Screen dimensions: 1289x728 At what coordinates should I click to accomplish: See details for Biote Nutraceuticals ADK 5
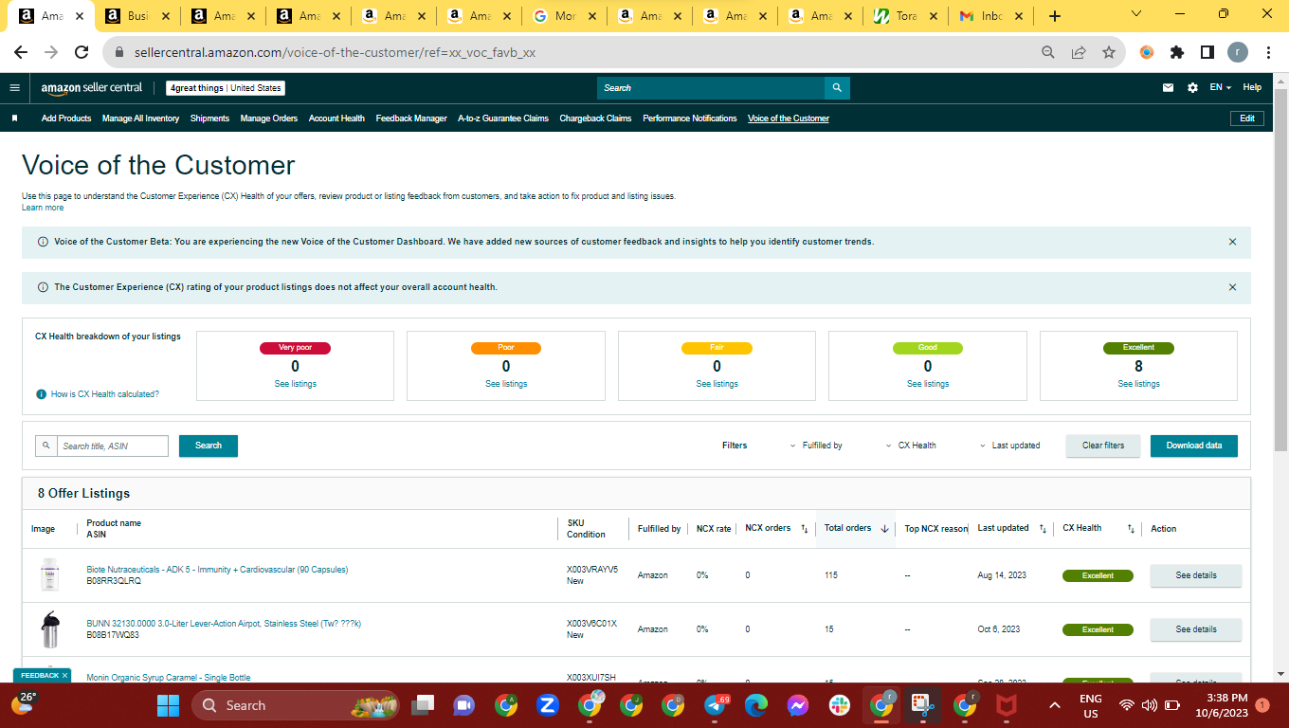[1196, 575]
